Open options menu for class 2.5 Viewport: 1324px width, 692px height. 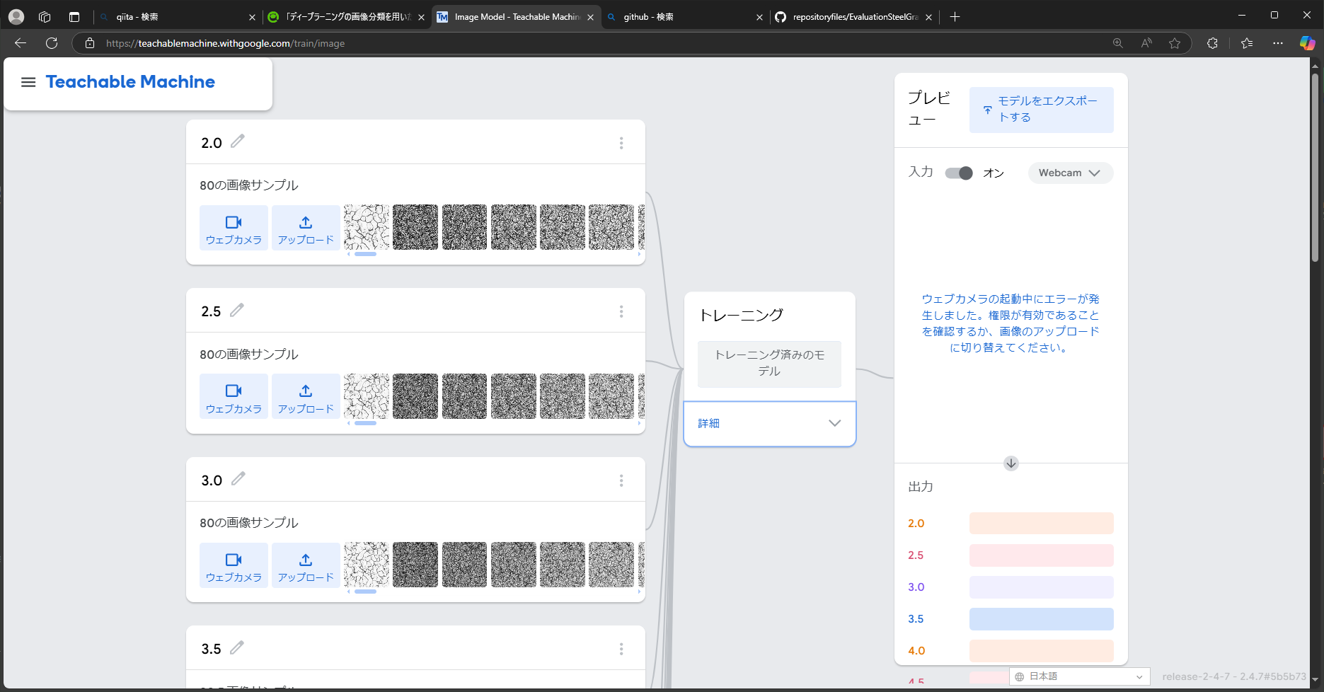coord(621,311)
